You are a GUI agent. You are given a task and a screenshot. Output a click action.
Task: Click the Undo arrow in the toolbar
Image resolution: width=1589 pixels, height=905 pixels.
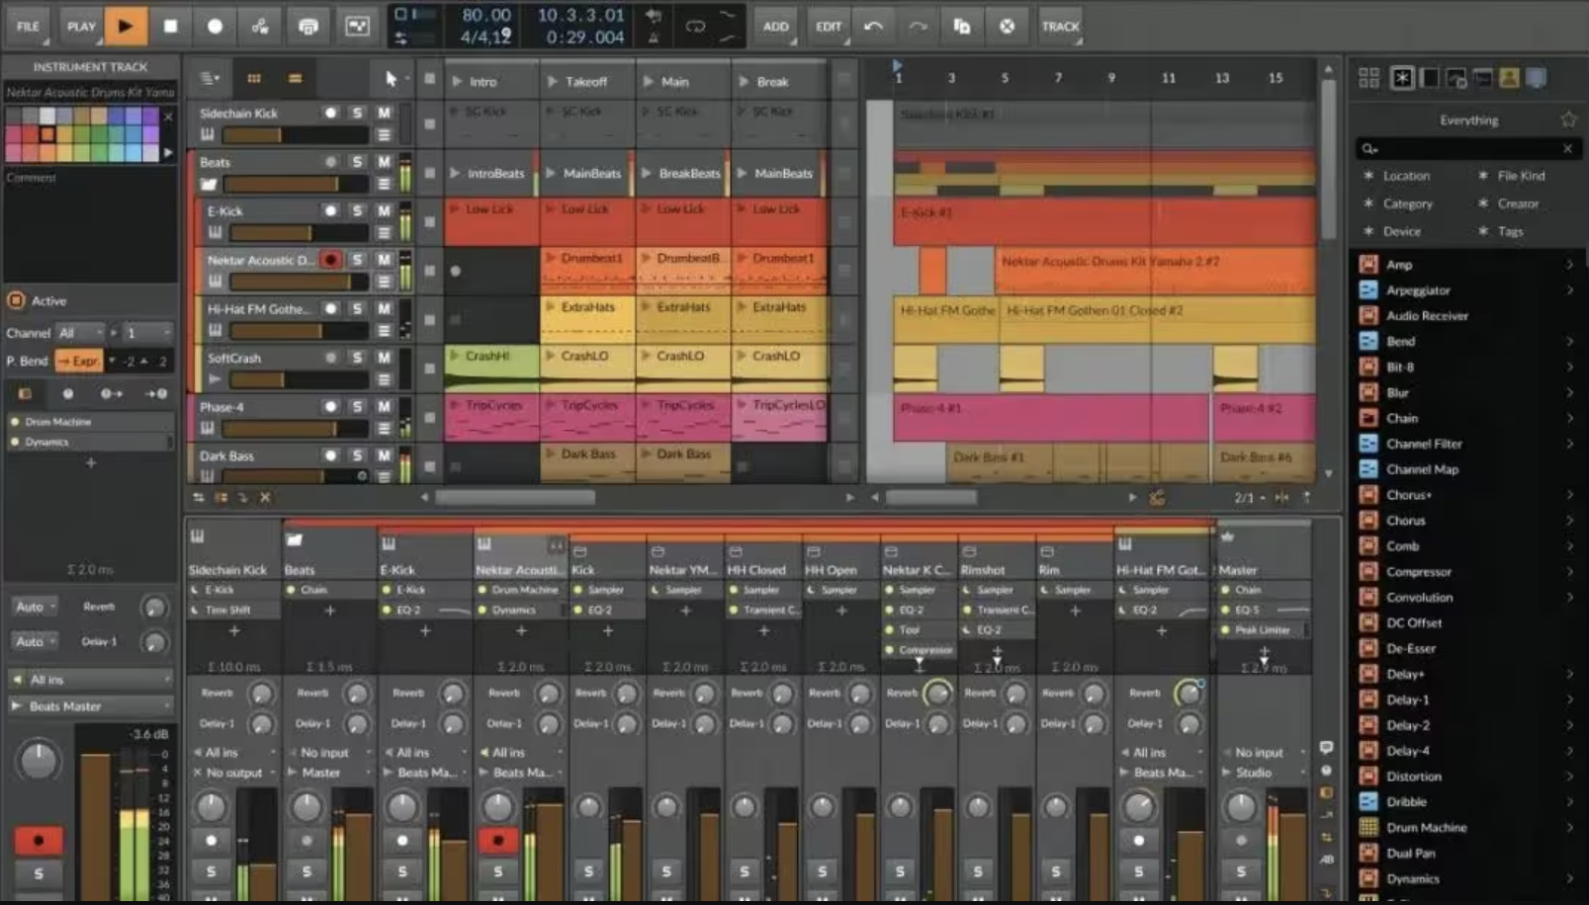[873, 26]
